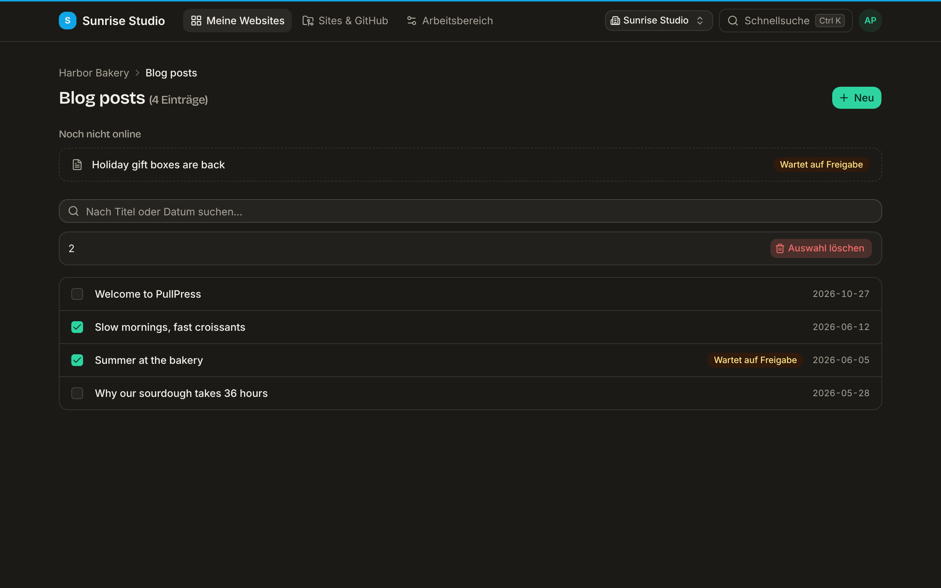
Task: Click the folder icon beside Sites & GitHub
Action: (x=308, y=21)
